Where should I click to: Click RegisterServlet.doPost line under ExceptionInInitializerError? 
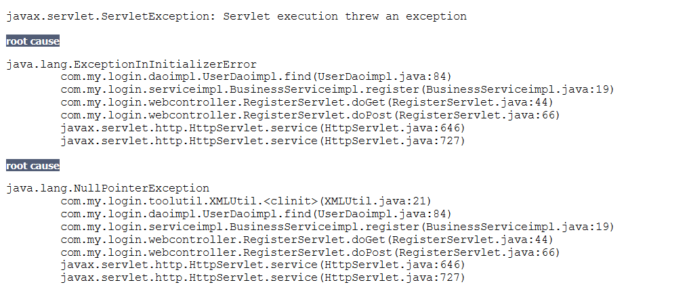pyautogui.click(x=310, y=116)
